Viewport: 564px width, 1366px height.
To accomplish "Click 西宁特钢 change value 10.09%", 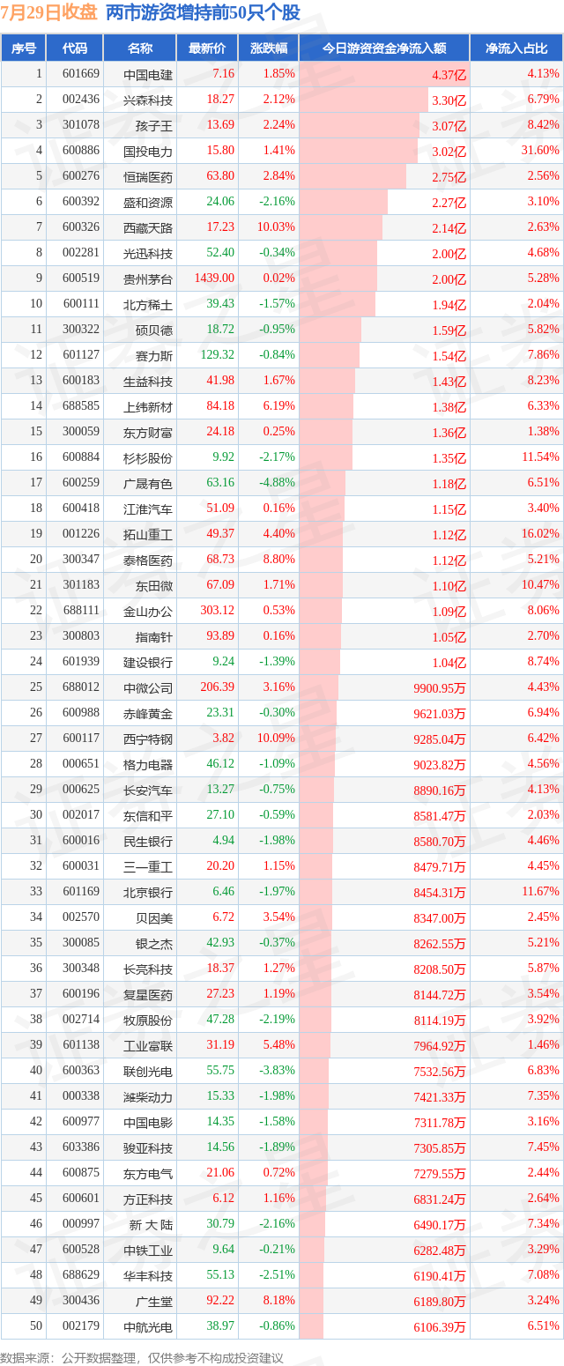I will coord(276,739).
